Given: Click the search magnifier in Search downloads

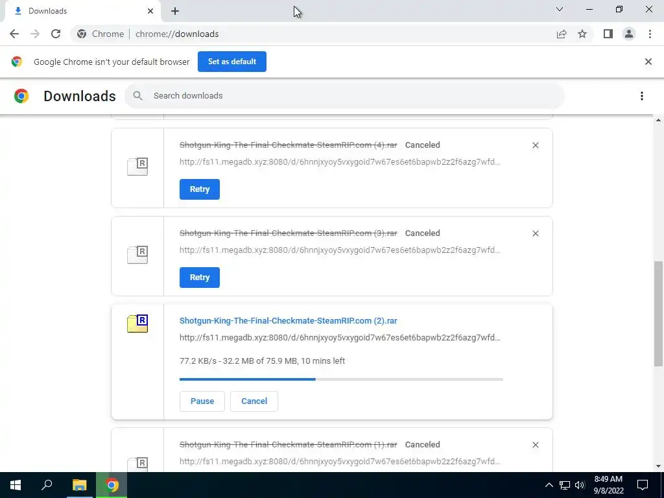Looking at the screenshot, I should (137, 96).
